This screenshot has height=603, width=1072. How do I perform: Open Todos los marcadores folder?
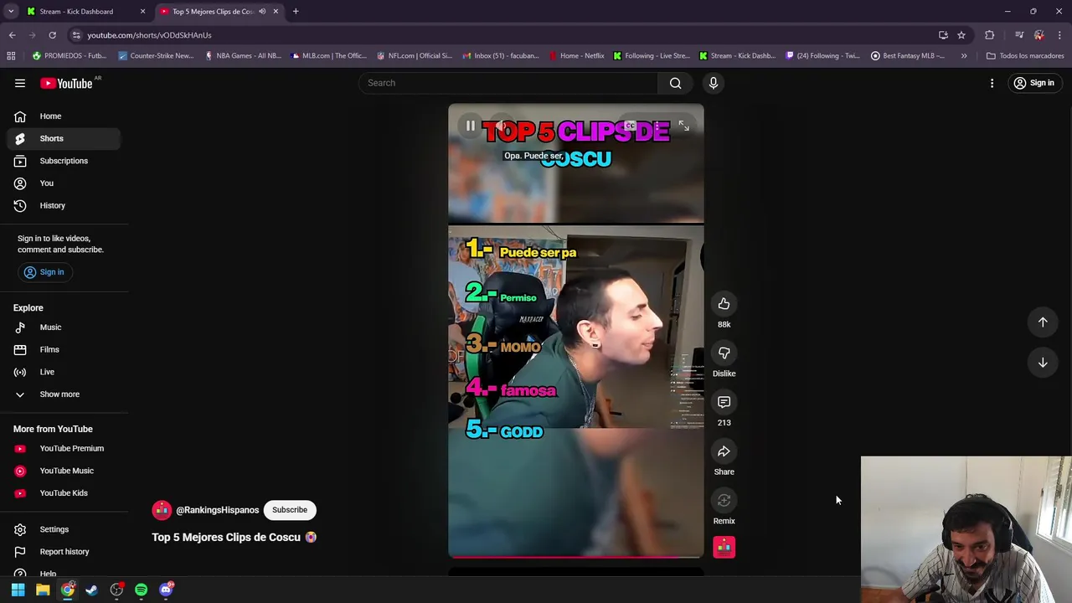1025,56
